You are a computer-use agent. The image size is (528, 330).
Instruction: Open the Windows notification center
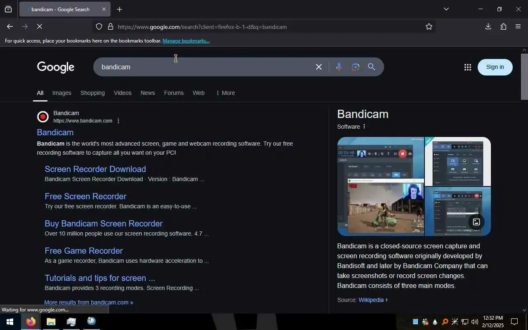(x=514, y=322)
